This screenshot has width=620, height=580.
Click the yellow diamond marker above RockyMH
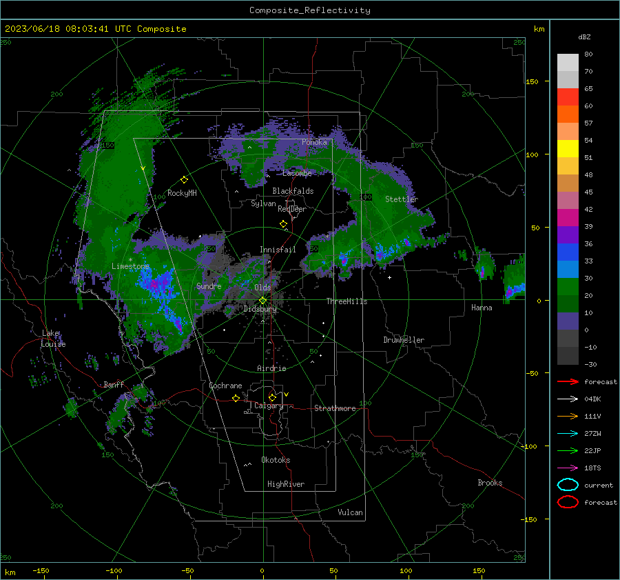[x=184, y=180]
